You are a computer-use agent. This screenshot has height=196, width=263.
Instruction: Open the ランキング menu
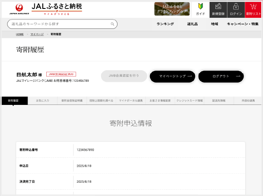point(165,24)
